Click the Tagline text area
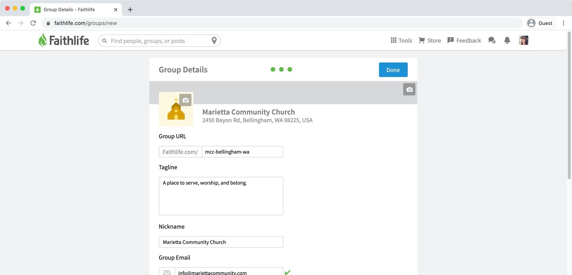Viewport: 572px width, 275px height. [x=221, y=196]
